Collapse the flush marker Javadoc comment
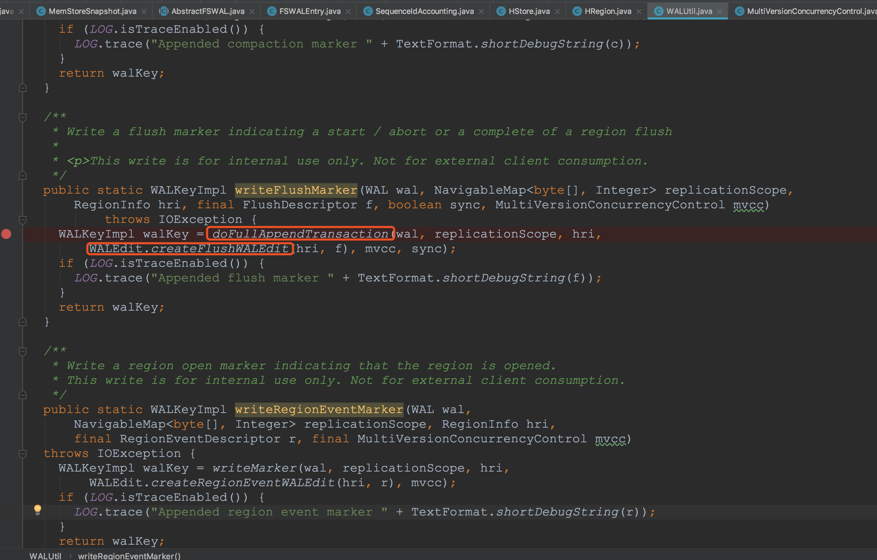The image size is (877, 560). pyautogui.click(x=23, y=117)
